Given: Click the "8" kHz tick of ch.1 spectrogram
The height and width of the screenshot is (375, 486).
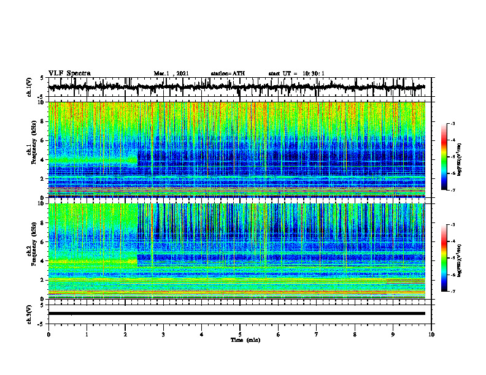Looking at the screenshot, I should tap(42, 121).
